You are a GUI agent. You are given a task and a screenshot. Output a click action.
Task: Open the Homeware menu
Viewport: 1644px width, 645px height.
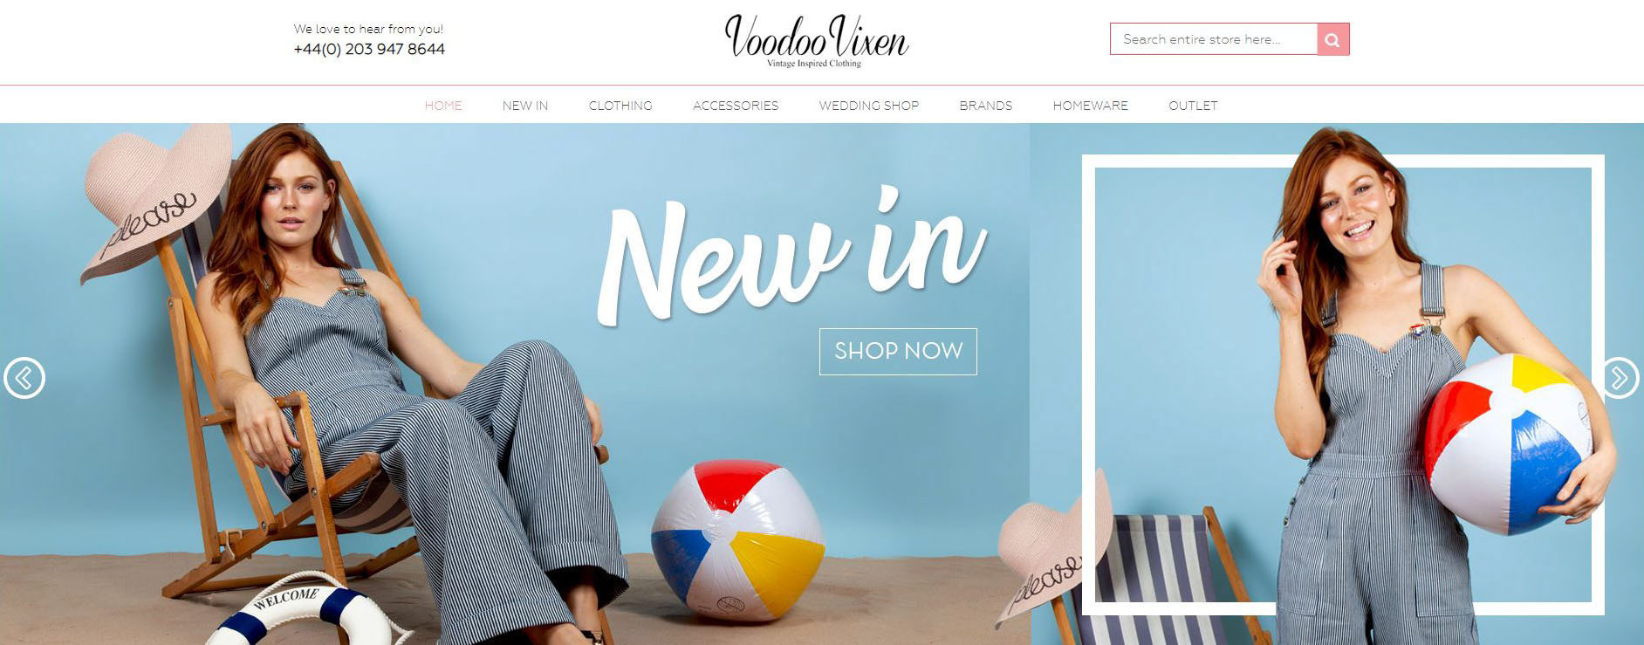click(1091, 106)
